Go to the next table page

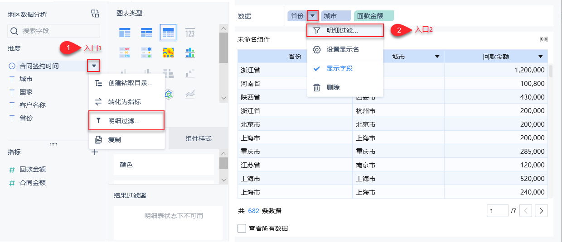pos(542,210)
